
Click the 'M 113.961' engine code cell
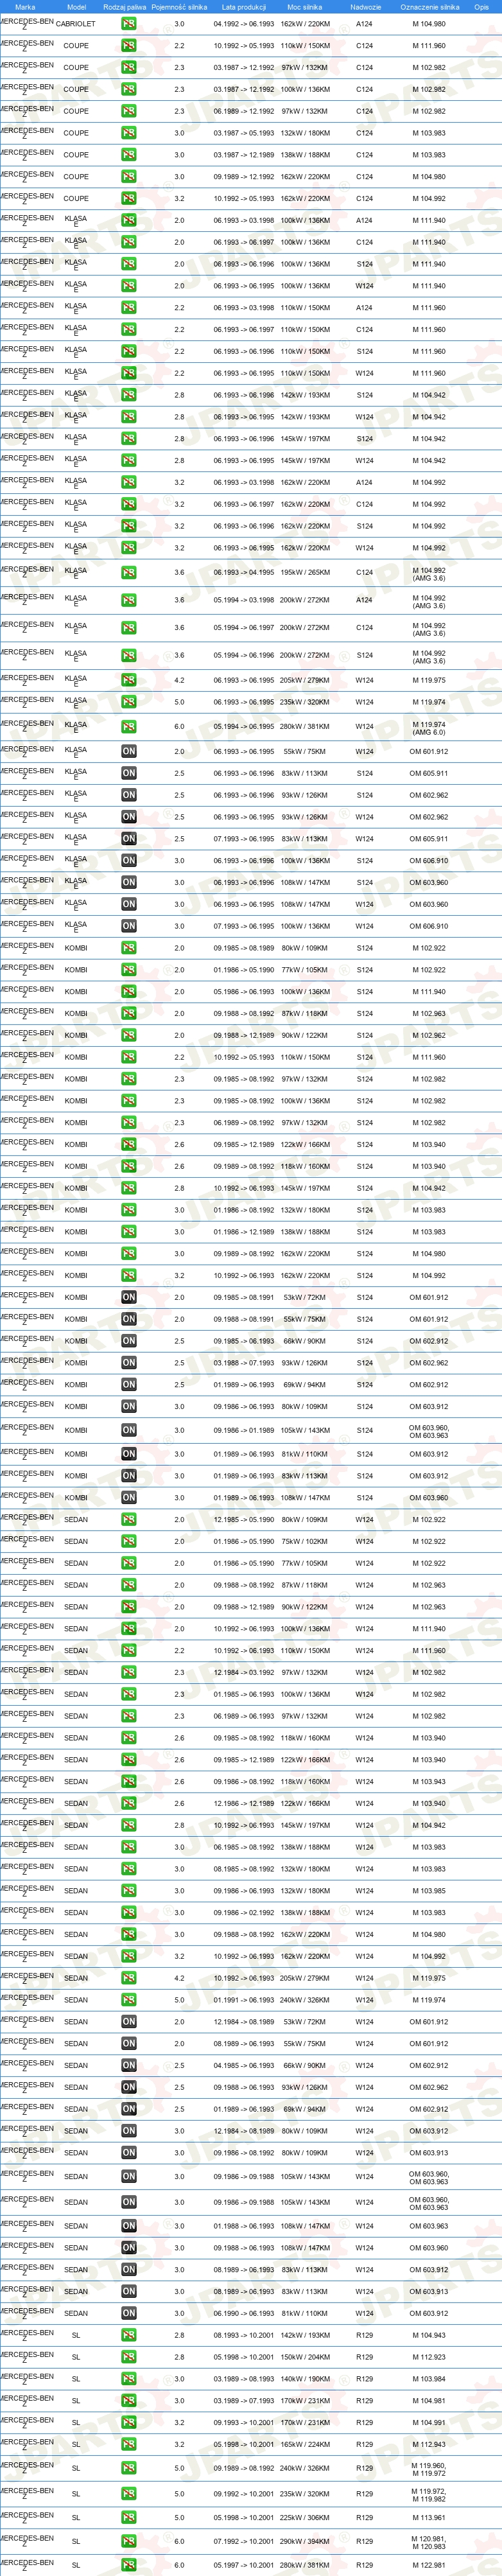click(429, 2519)
